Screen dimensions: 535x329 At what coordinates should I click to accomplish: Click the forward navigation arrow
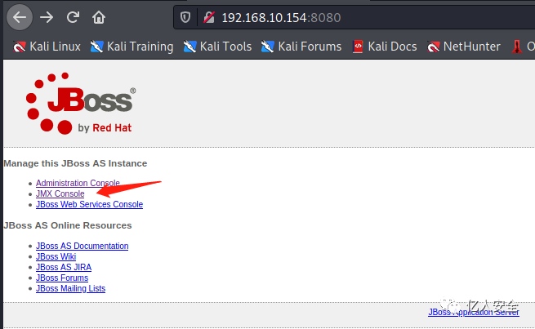pos(47,17)
